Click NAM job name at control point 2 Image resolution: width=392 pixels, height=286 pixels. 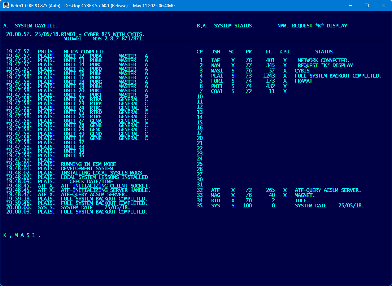coord(215,66)
